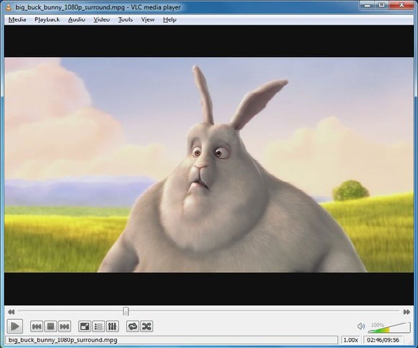Screen dimensions: 418x348
Task: Toggle loop repeat mode
Action: (x=133, y=326)
